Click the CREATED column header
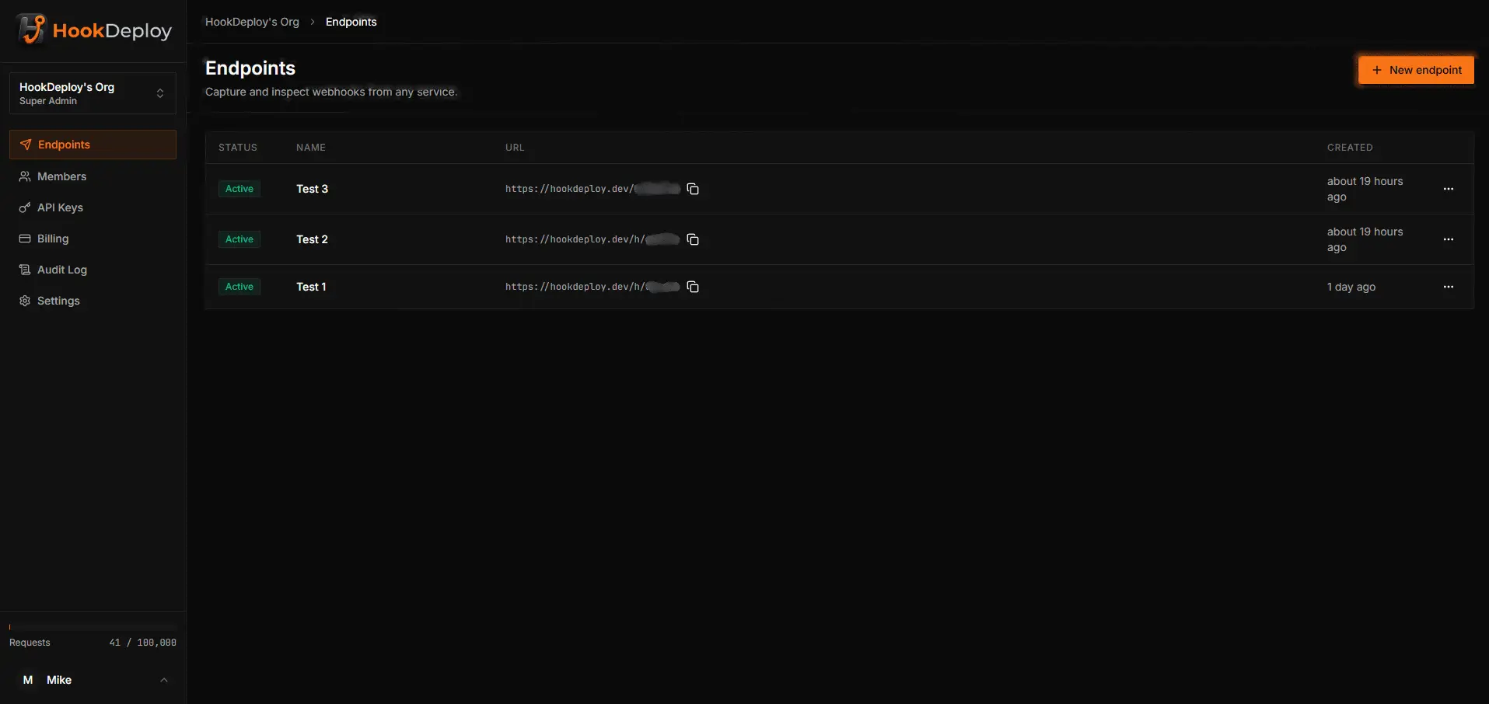 click(x=1350, y=148)
